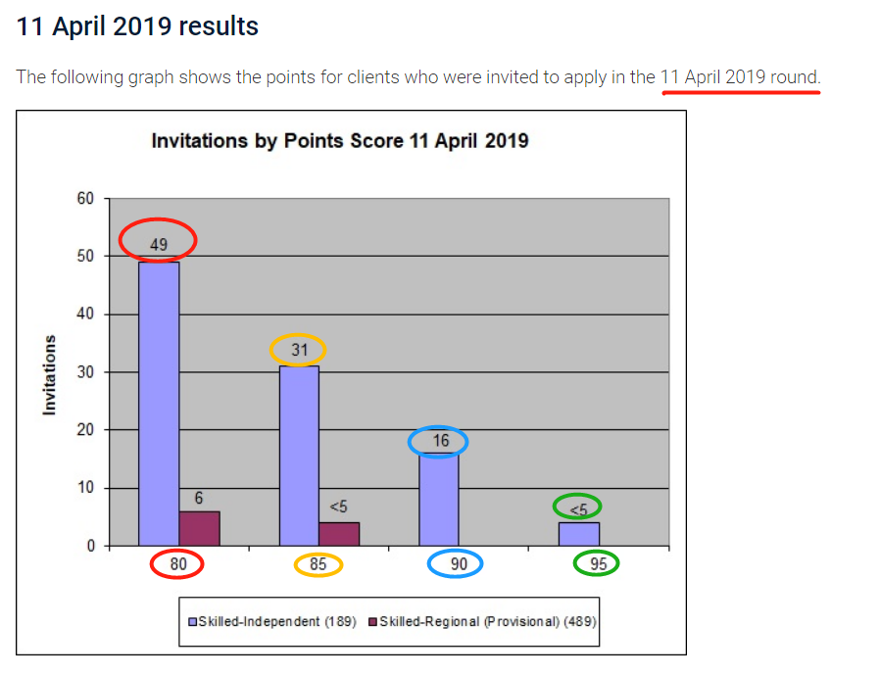
Task: Click the blue Skilled-Independent legend swatch
Action: 192,622
